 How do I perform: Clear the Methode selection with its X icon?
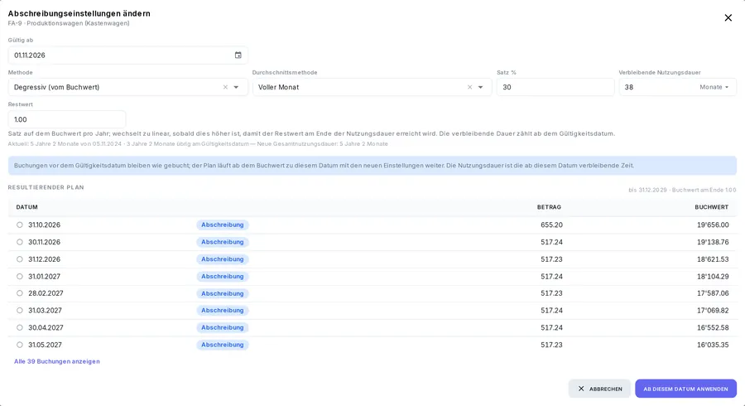click(x=225, y=87)
